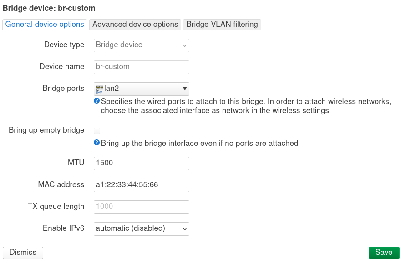Select the General device options tab
The image size is (406, 263).
(x=45, y=24)
